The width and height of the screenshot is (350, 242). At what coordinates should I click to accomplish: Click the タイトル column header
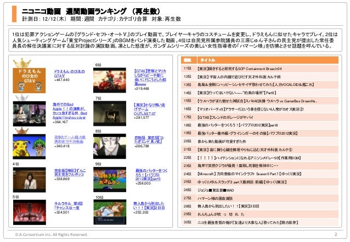tap(268, 60)
